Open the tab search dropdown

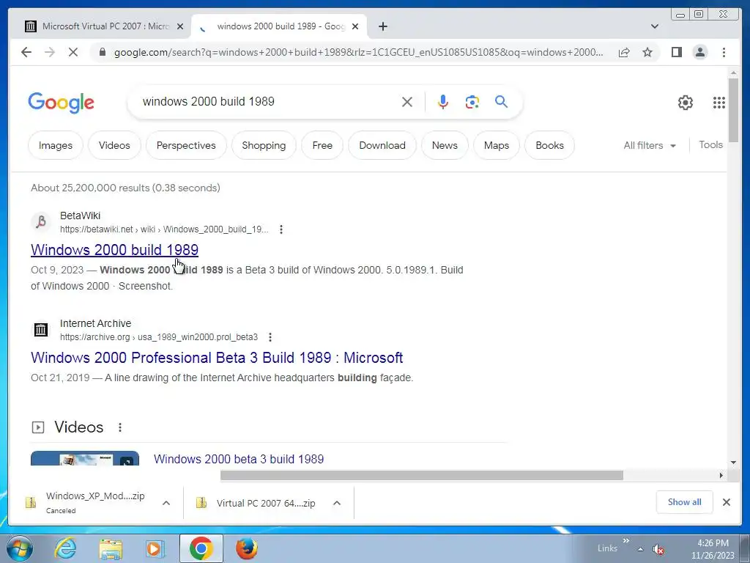(655, 26)
